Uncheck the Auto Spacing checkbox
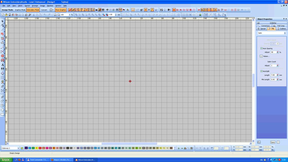The image size is (288, 162). point(262,48)
